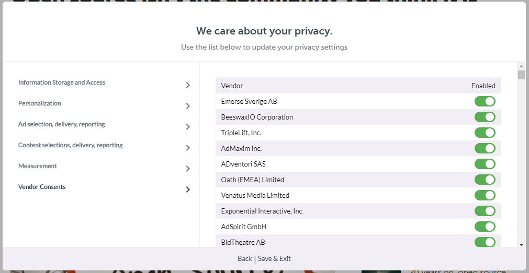Viewport: 529px width, 273px height.
Task: Open Ad selection, delivery, reporting chevron
Action: tap(188, 127)
